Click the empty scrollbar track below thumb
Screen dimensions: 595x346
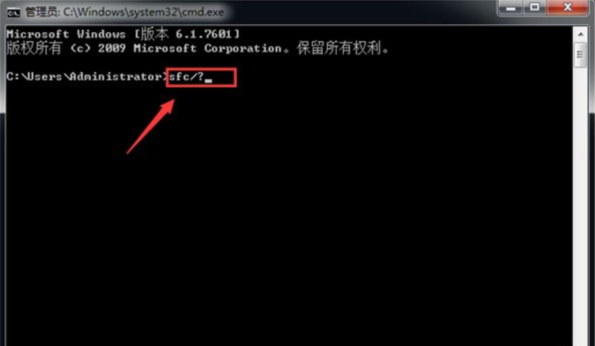point(580,205)
